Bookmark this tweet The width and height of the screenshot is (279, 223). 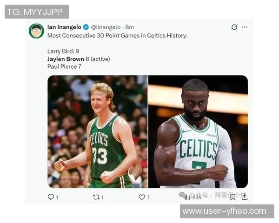(232, 197)
